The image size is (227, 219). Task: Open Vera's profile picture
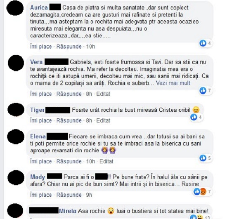[16, 63]
